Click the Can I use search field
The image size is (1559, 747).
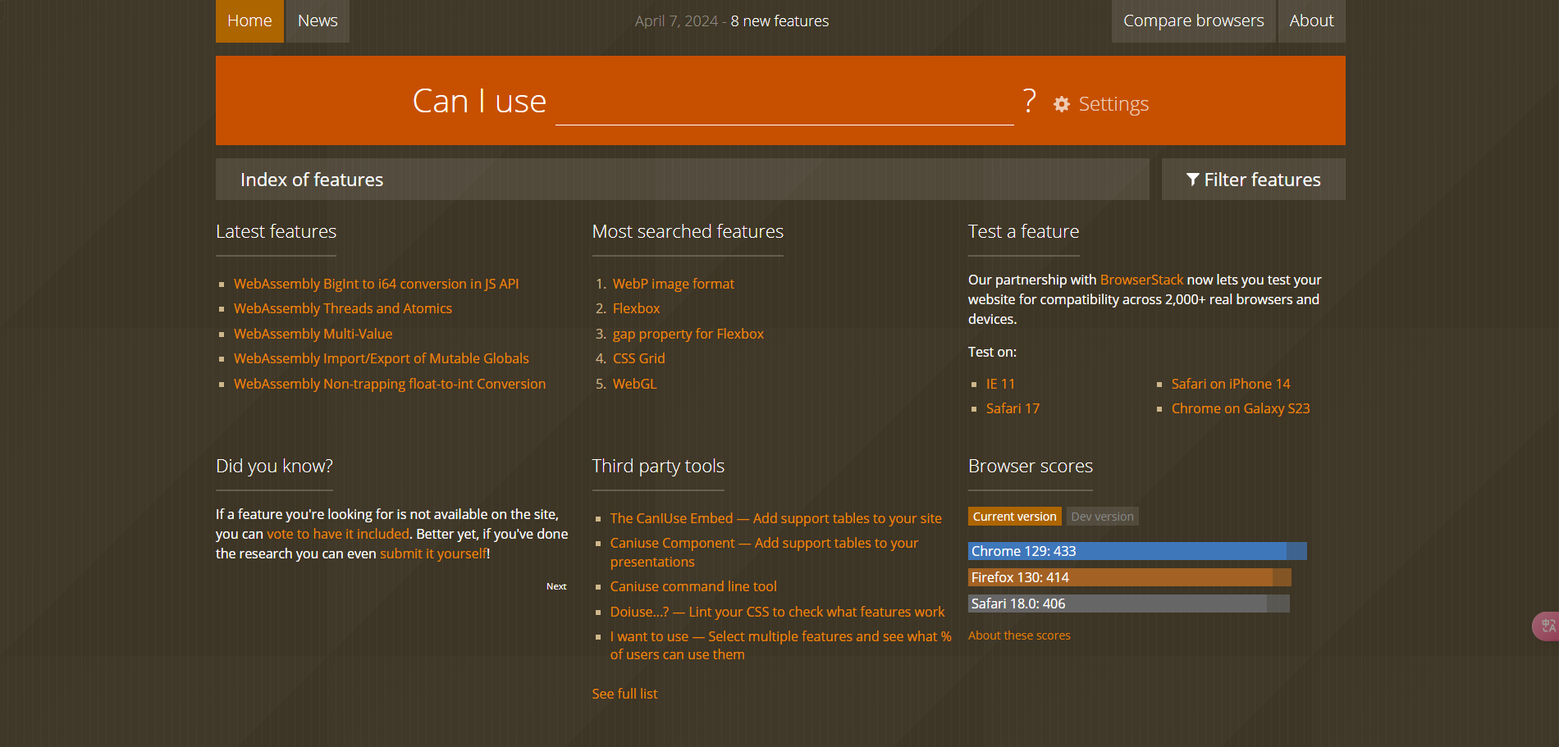[x=784, y=102]
